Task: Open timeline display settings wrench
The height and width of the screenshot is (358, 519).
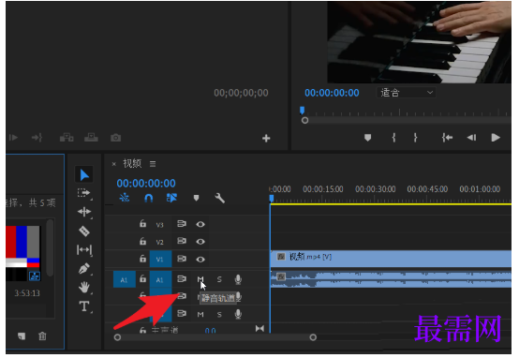Action: pyautogui.click(x=220, y=198)
